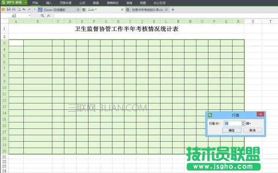Decrease row height with spinner down arrow
The image size is (278, 173).
pyautogui.click(x=243, y=125)
